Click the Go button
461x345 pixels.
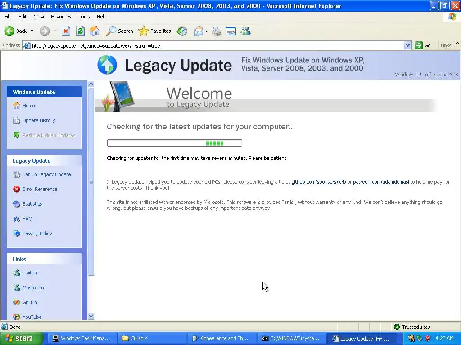click(x=423, y=45)
